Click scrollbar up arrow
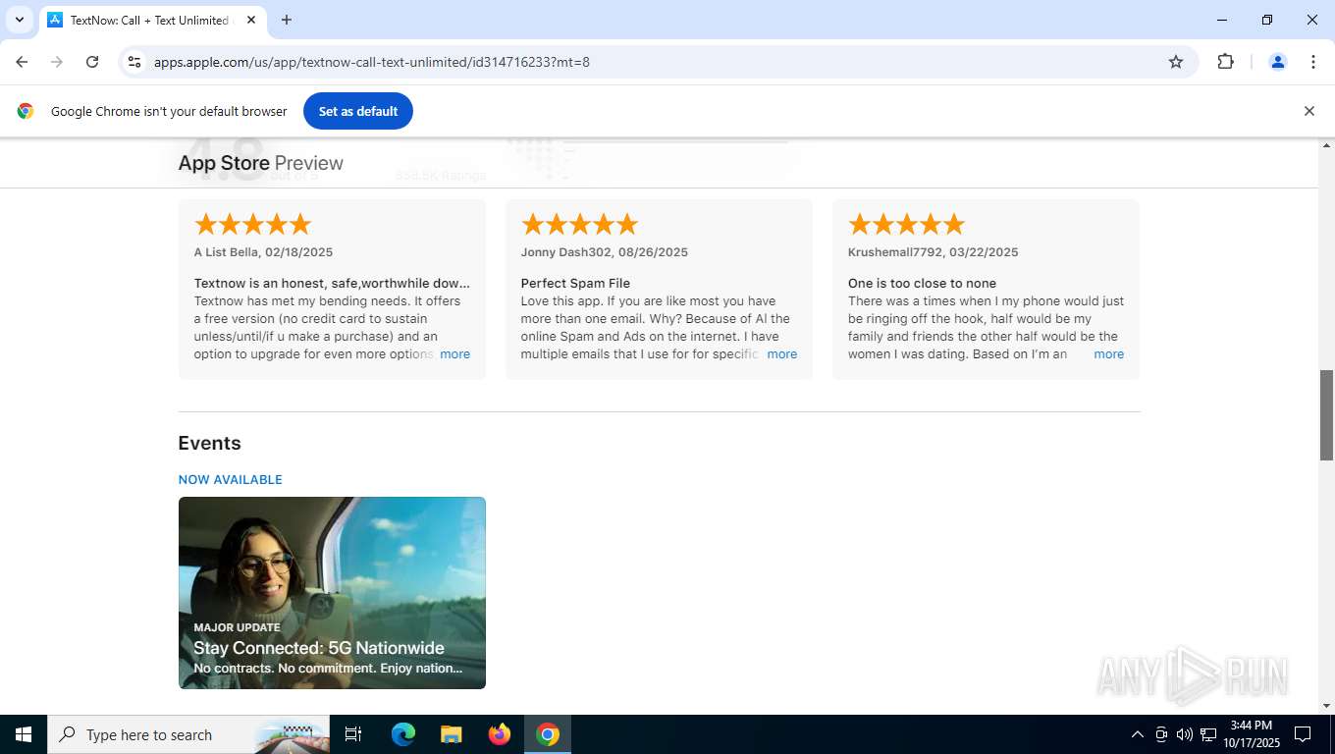Image resolution: width=1335 pixels, height=754 pixels. point(1326,145)
